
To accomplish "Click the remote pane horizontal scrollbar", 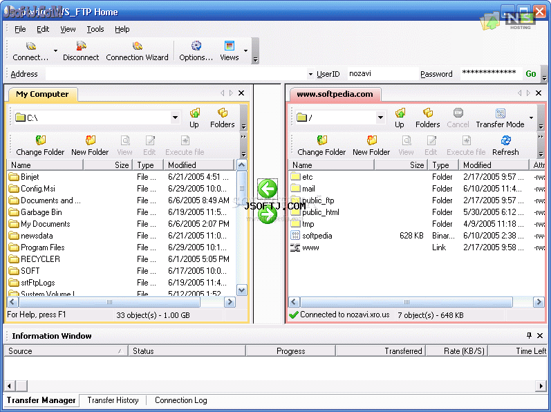I will click(407, 302).
